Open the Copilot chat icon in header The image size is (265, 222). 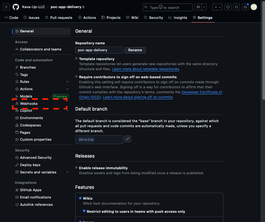198,7
